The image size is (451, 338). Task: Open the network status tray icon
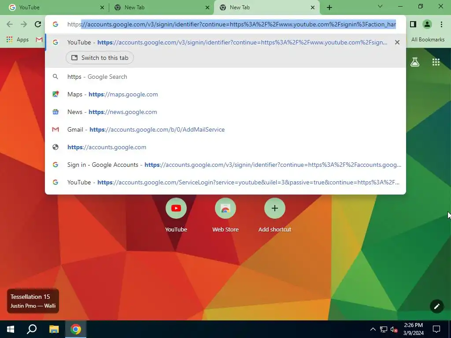(384, 329)
